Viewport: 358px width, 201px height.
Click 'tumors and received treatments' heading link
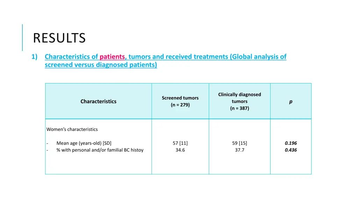pyautogui.click(x=178, y=57)
